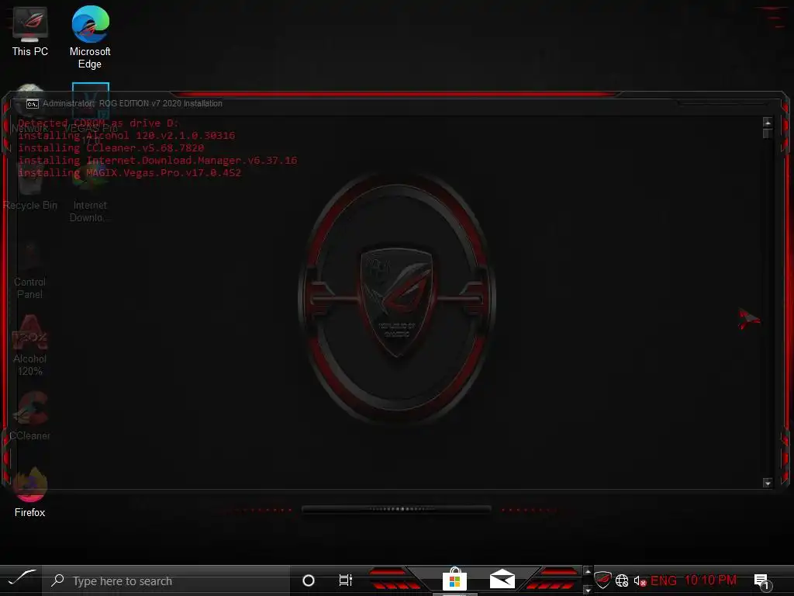Viewport: 794px width, 596px height.
Task: Open Cortana circle on taskbar
Action: point(308,580)
